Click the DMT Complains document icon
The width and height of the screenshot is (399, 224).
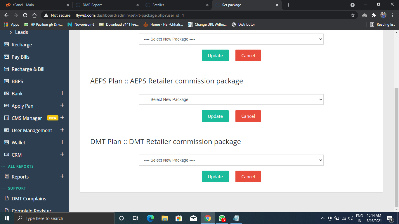tap(6, 199)
